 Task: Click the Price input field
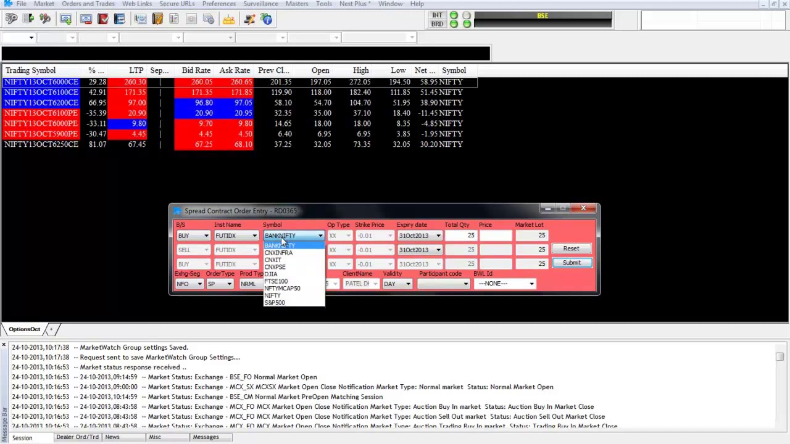495,236
